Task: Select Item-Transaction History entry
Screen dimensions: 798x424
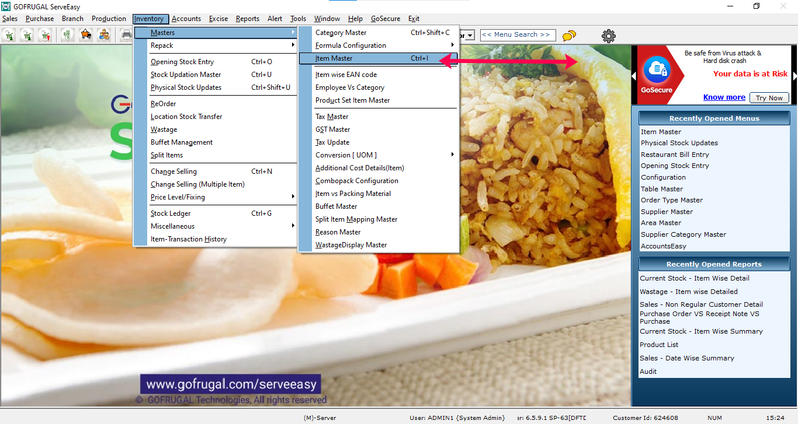Action: coord(216,239)
